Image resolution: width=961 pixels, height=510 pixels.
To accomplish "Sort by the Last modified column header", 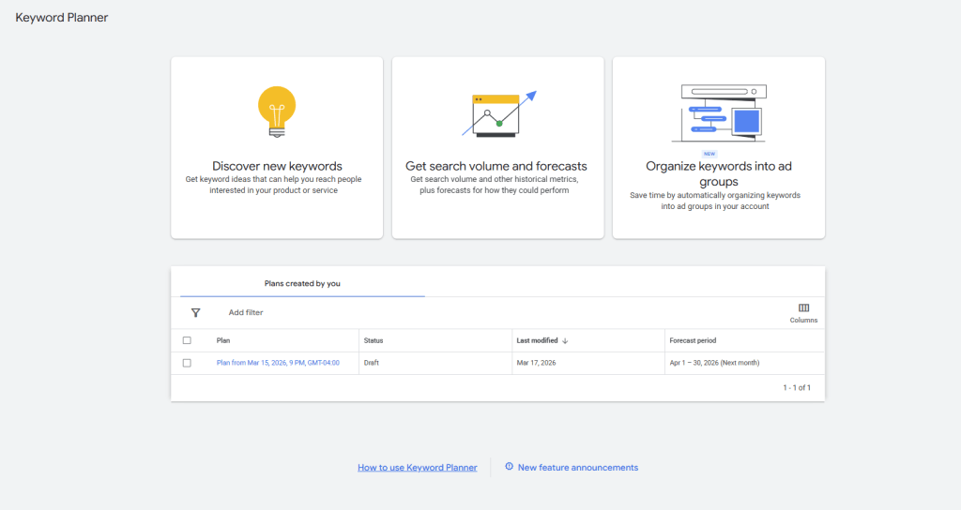I will tap(537, 340).
